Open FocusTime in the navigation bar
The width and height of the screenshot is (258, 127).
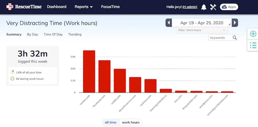[110, 7]
